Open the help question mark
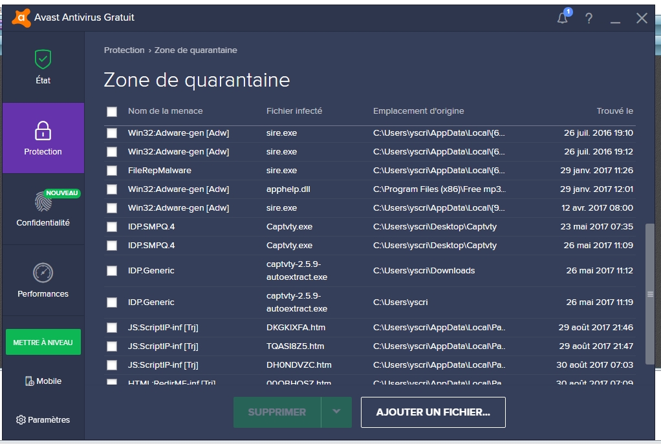Viewport: 661px width, 444px height. [x=589, y=18]
